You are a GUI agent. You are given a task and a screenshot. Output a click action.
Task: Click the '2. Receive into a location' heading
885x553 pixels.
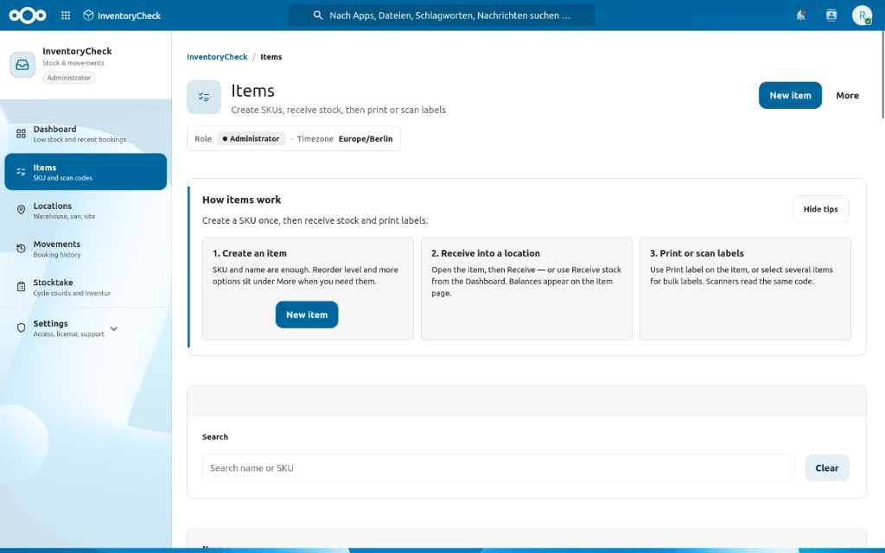[486, 253]
